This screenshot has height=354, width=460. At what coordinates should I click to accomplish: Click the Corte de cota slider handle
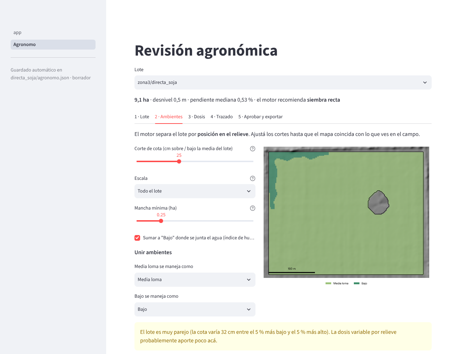179,161
